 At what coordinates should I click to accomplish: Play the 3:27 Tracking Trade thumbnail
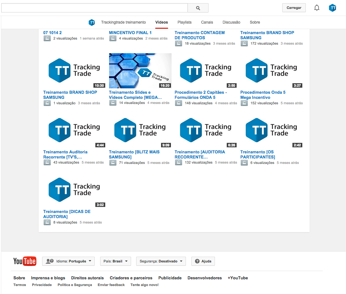coord(271,71)
